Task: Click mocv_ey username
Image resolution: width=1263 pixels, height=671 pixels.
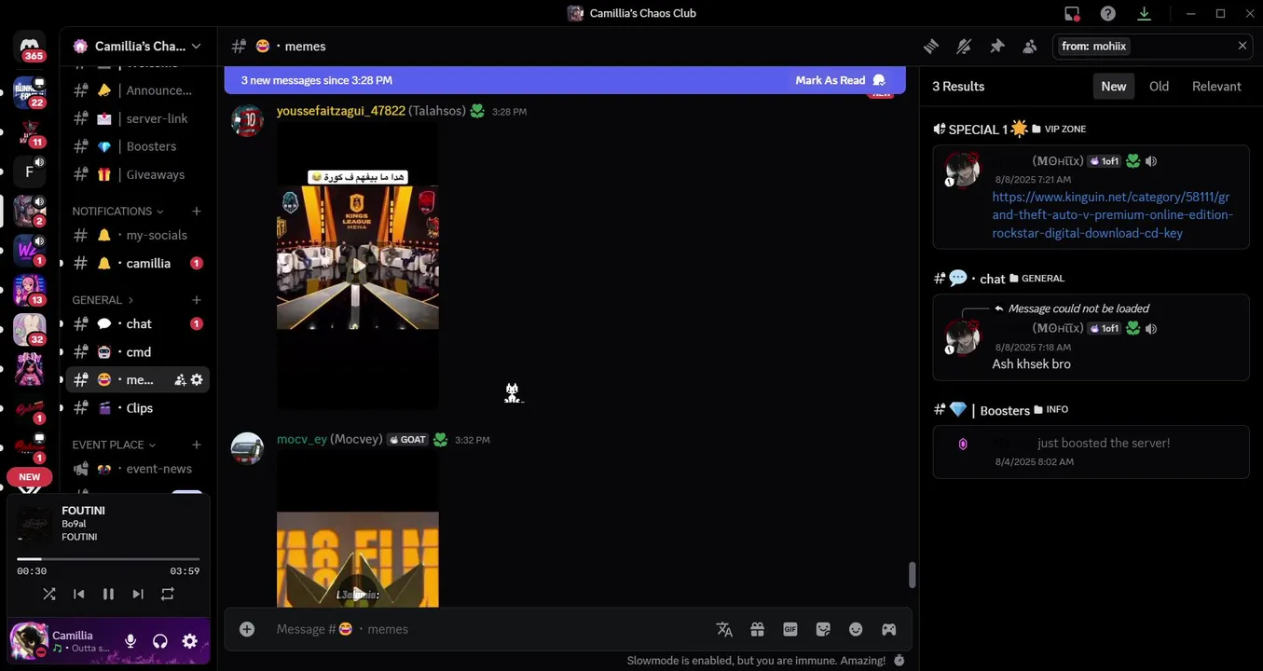Action: tap(302, 439)
